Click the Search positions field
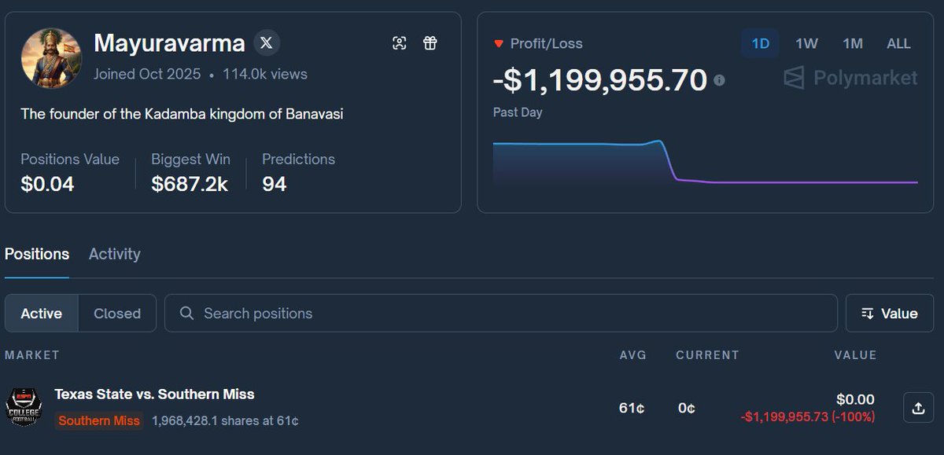Image resolution: width=944 pixels, height=455 pixels. pos(501,314)
